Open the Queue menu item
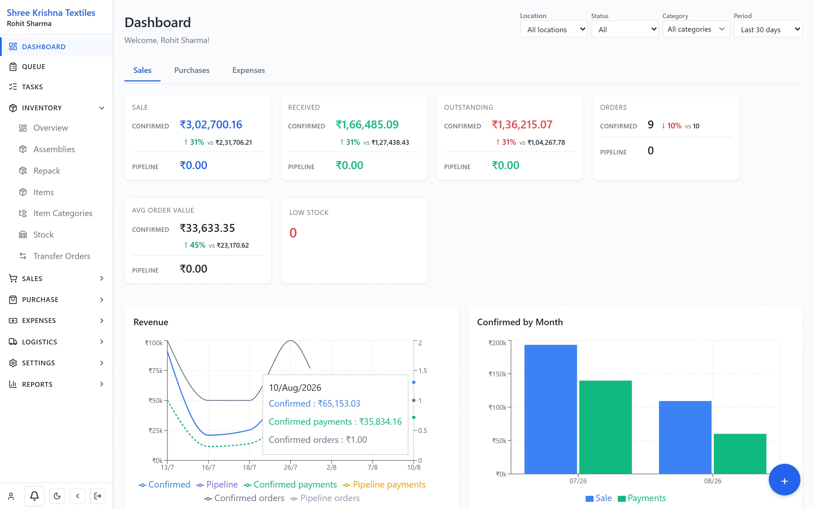 56,66
